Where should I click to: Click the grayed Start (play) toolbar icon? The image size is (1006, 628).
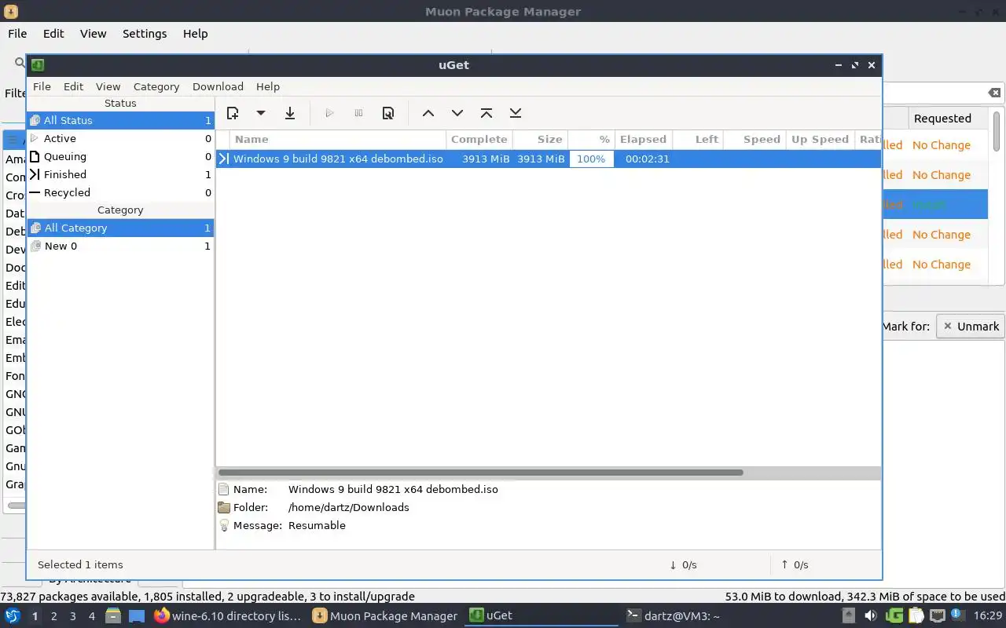(x=329, y=113)
